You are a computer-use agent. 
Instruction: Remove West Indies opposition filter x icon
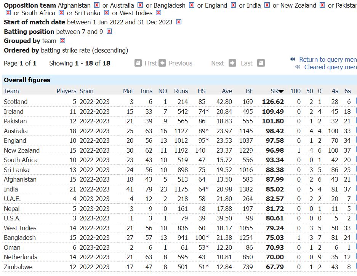(158, 13)
